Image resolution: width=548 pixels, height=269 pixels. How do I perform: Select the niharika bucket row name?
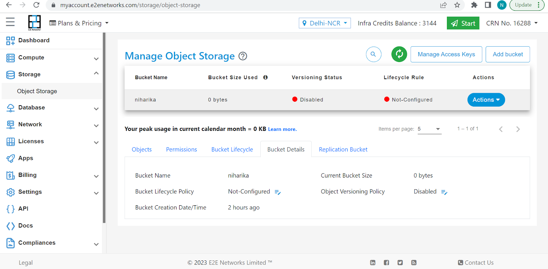(x=145, y=100)
